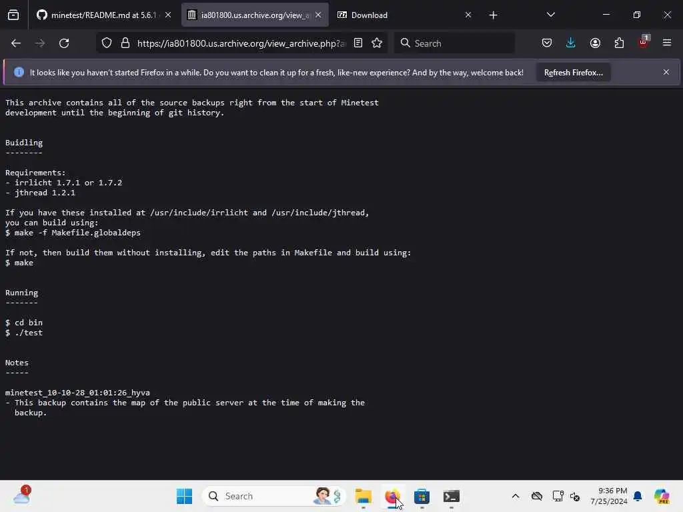Click the Refresh Firefox... button

pos(573,73)
